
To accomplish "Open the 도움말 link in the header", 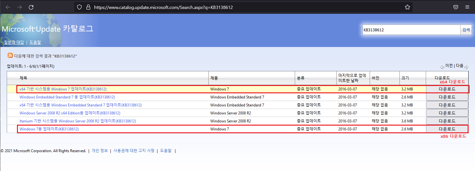I will 35,42.
